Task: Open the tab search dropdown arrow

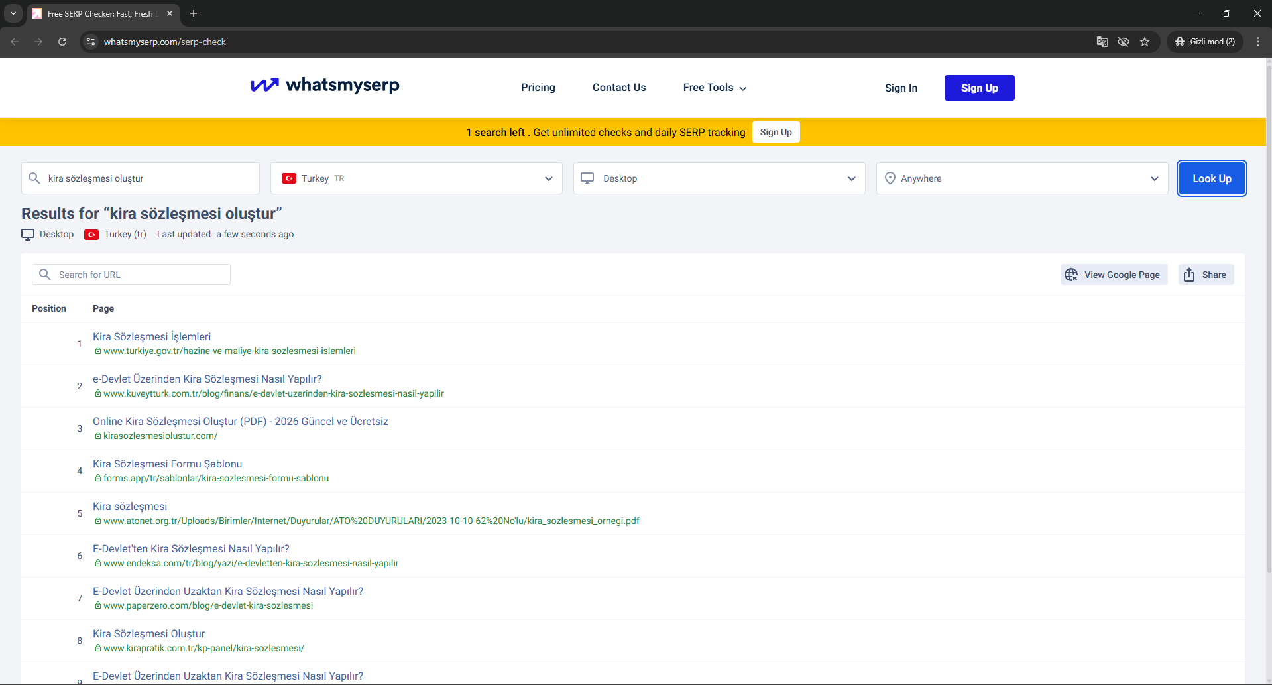Action: point(13,13)
